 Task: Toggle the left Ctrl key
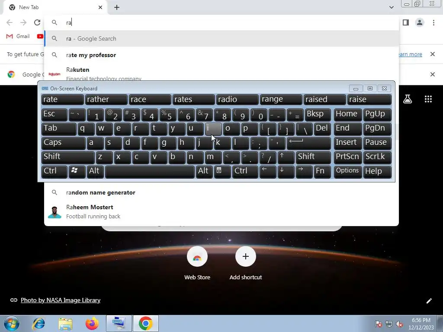(54, 172)
